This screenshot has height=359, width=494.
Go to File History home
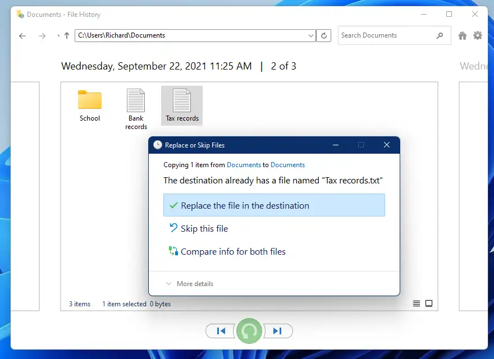point(462,35)
